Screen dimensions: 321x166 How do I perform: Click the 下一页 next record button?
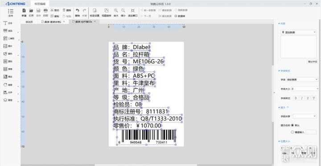[x=146, y=16]
